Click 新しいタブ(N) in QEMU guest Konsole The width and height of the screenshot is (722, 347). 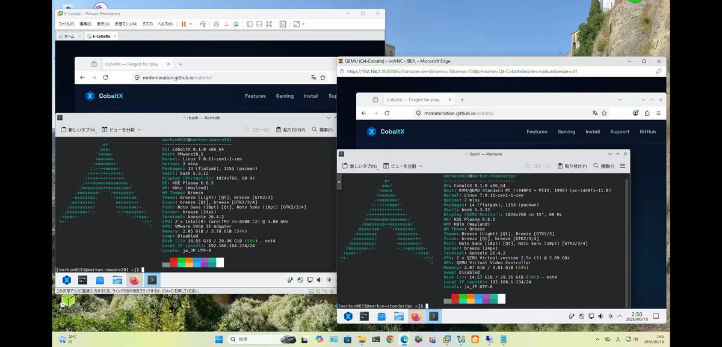pos(359,166)
